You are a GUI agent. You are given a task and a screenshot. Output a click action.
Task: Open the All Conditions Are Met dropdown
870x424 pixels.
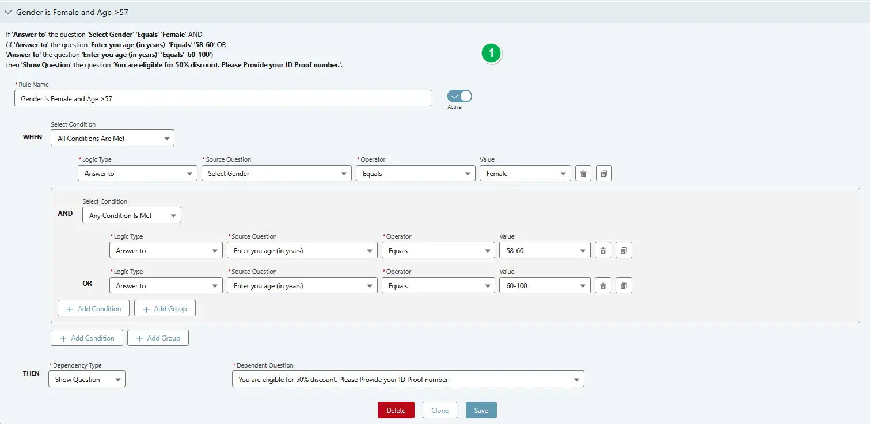(x=112, y=137)
